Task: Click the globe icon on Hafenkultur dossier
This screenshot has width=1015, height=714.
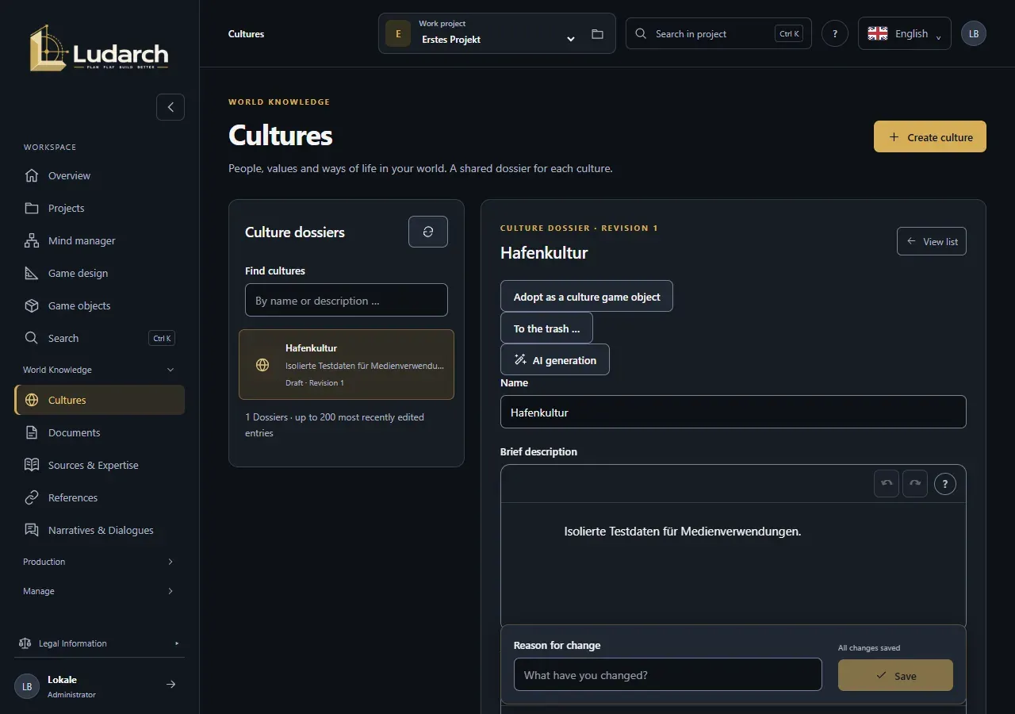Action: 262,365
